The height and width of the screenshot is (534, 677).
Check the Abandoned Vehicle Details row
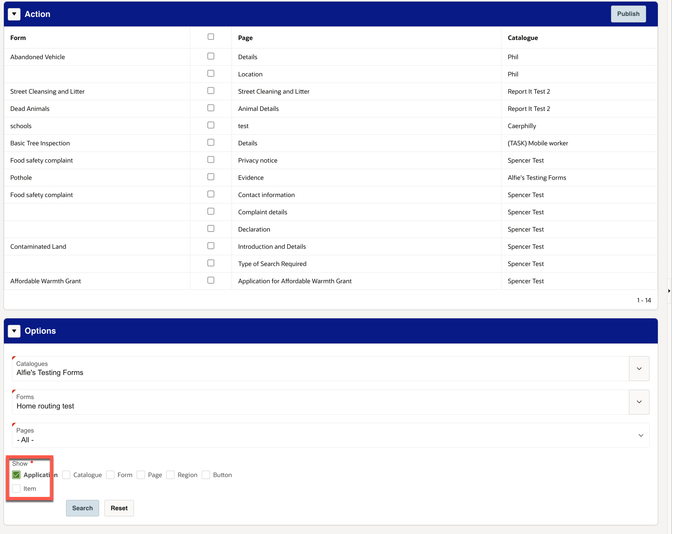(211, 56)
